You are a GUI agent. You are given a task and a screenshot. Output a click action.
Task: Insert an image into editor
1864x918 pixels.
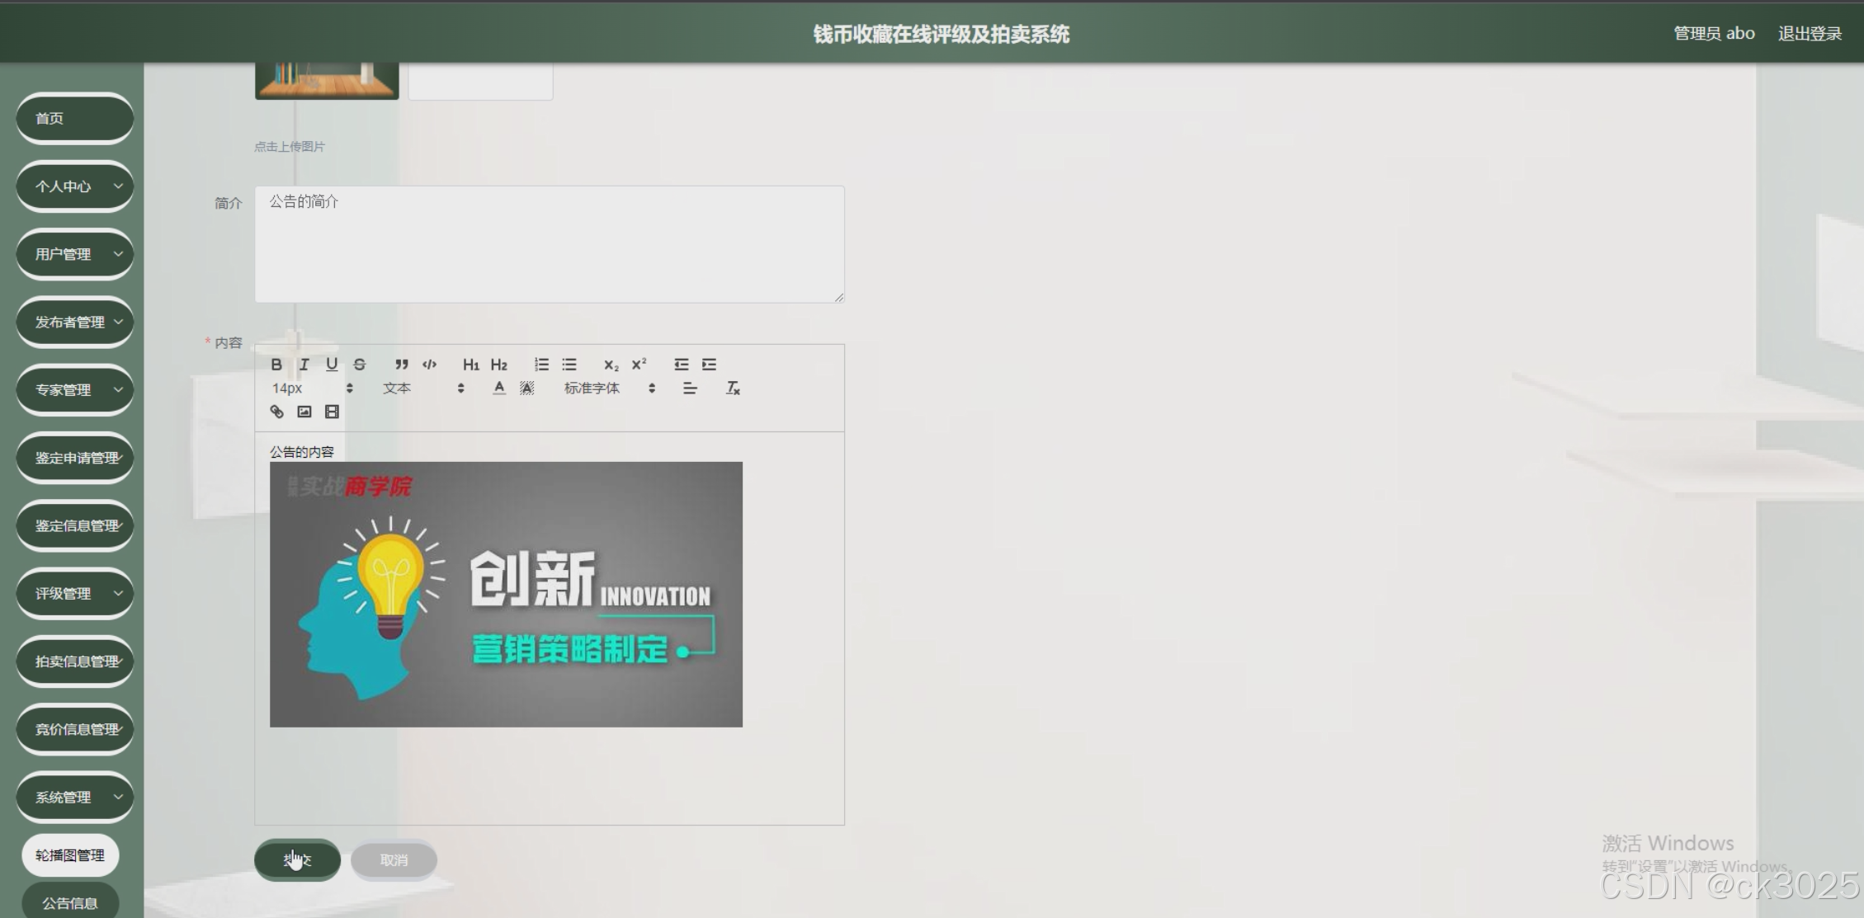tap(304, 412)
